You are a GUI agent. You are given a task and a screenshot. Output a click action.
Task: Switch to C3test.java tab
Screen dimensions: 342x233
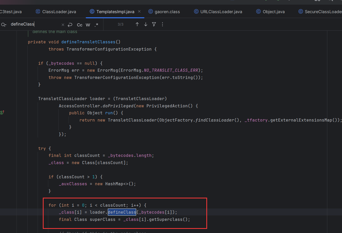point(11,12)
